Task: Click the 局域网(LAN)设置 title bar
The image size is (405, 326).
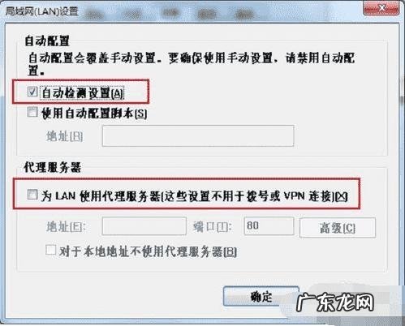Action: pos(184,11)
